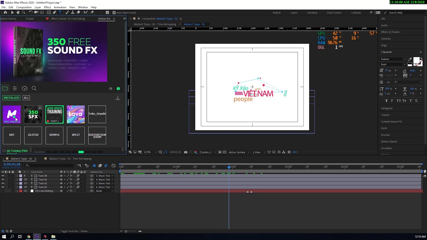Image resolution: width=427 pixels, height=240 pixels.
Task: Toggle Frame Blending enable switch
Action: click(x=100, y=166)
